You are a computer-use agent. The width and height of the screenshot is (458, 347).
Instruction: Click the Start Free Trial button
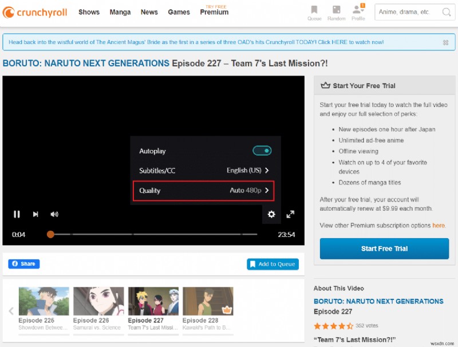384,249
